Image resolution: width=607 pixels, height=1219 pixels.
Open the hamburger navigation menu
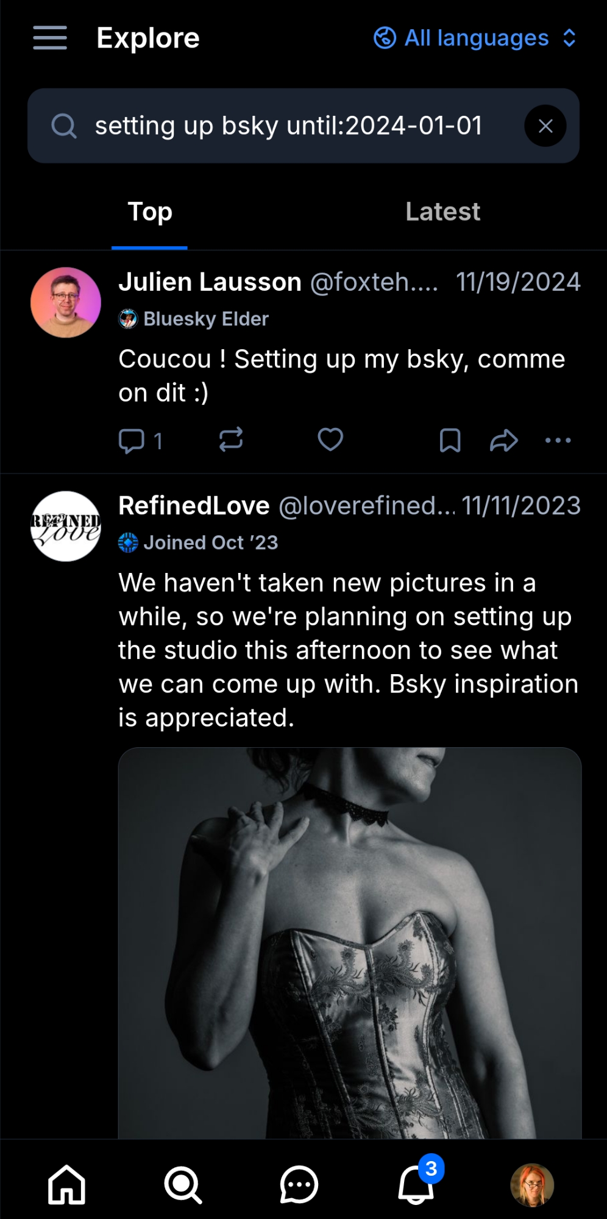tap(50, 38)
